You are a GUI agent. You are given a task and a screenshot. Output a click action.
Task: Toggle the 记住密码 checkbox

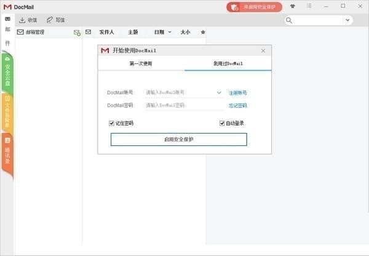click(x=112, y=123)
